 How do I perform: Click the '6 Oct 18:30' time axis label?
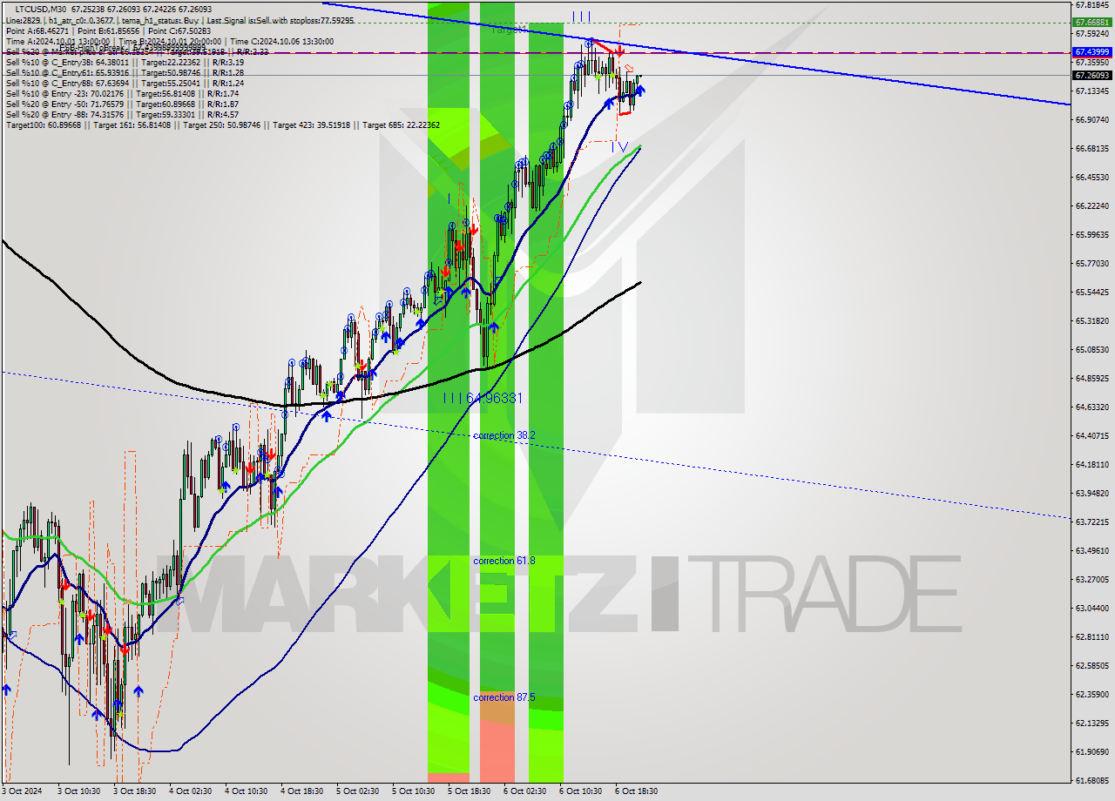pos(636,791)
